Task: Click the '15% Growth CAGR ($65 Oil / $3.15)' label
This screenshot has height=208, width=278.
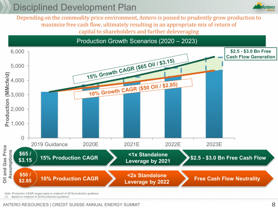Action: tap(131, 69)
